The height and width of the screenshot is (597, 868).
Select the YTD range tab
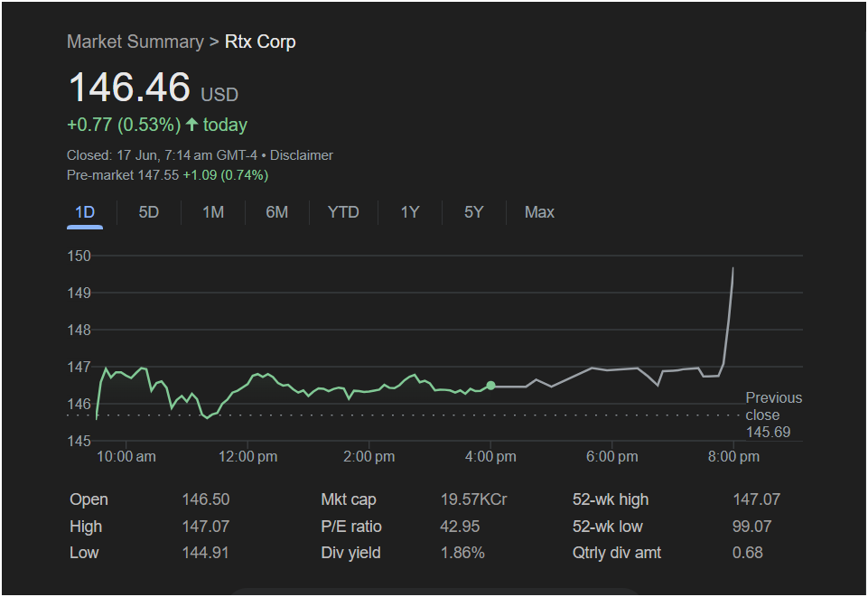(343, 212)
